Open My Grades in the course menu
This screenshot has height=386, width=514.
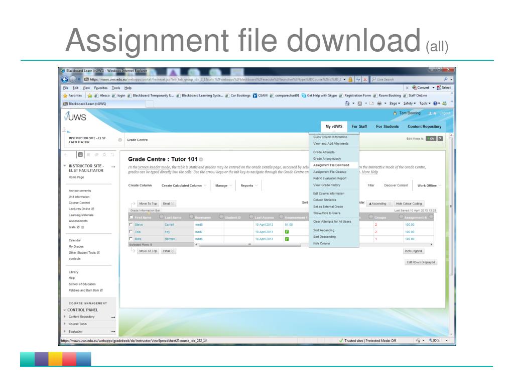pos(76,246)
